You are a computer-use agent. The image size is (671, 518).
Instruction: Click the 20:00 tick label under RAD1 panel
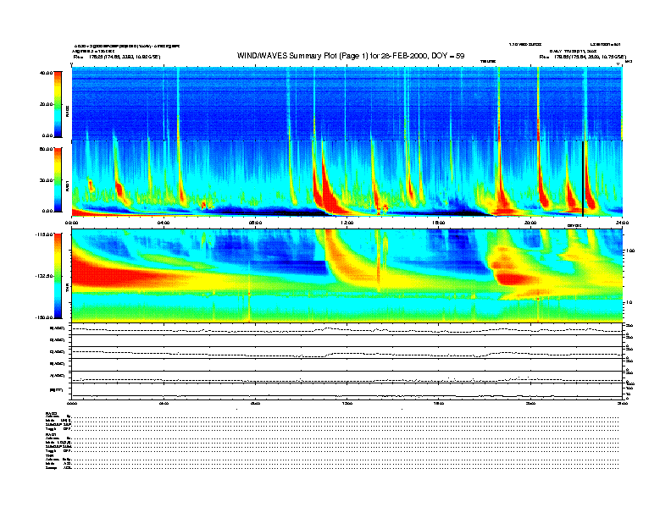point(530,223)
